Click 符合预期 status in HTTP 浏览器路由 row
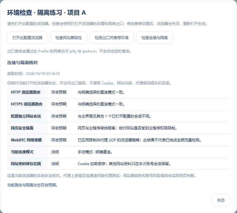The width and height of the screenshot is (237, 213). (x=59, y=92)
